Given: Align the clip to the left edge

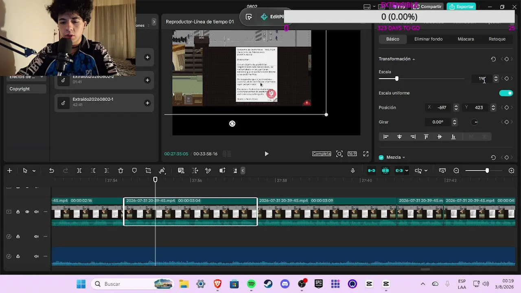Looking at the screenshot, I should pyautogui.click(x=386, y=137).
